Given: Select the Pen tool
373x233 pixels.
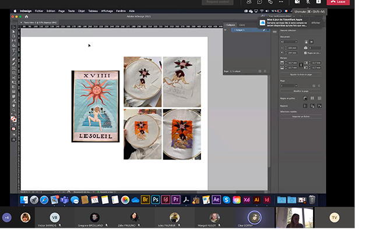Looking at the screenshot, I should (x=14, y=59).
